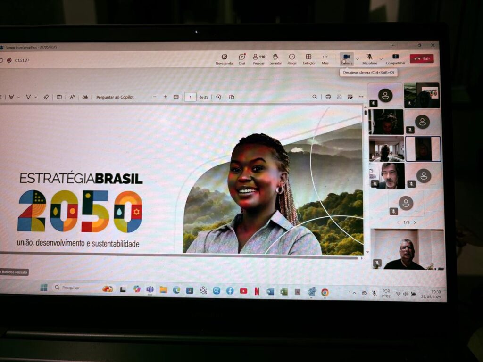Image resolution: width=483 pixels, height=362 pixels.
Task: Switch to Microsoft Teams in the taskbar
Action: pyautogui.click(x=150, y=289)
